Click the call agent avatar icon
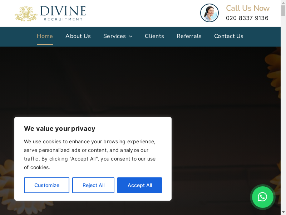Screen dimensions: 286x215 click(x=209, y=13)
